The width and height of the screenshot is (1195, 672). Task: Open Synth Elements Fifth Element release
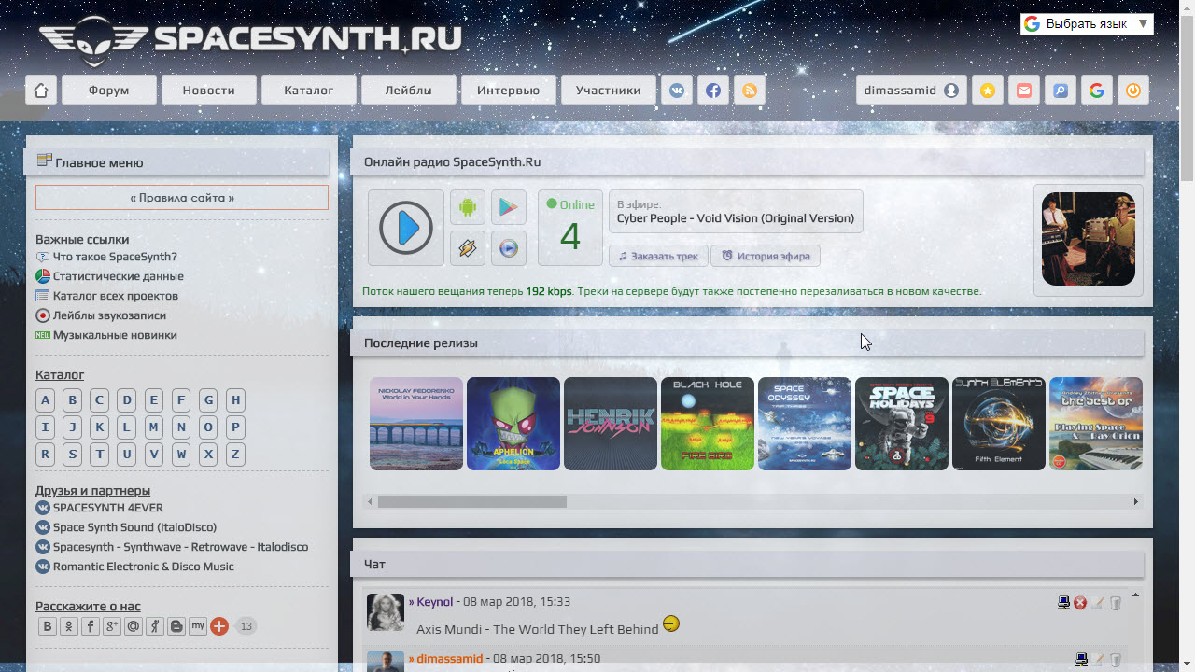point(999,424)
